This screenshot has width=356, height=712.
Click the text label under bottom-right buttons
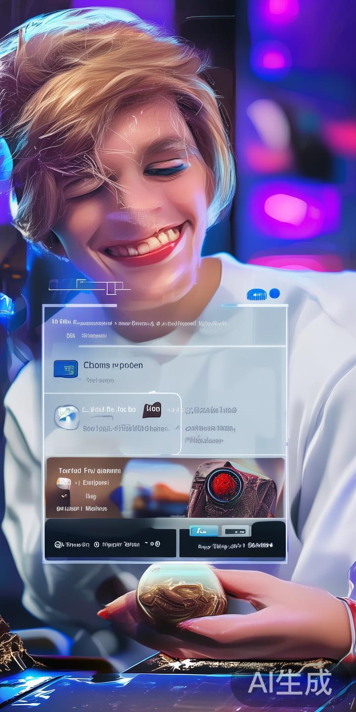pos(232,546)
